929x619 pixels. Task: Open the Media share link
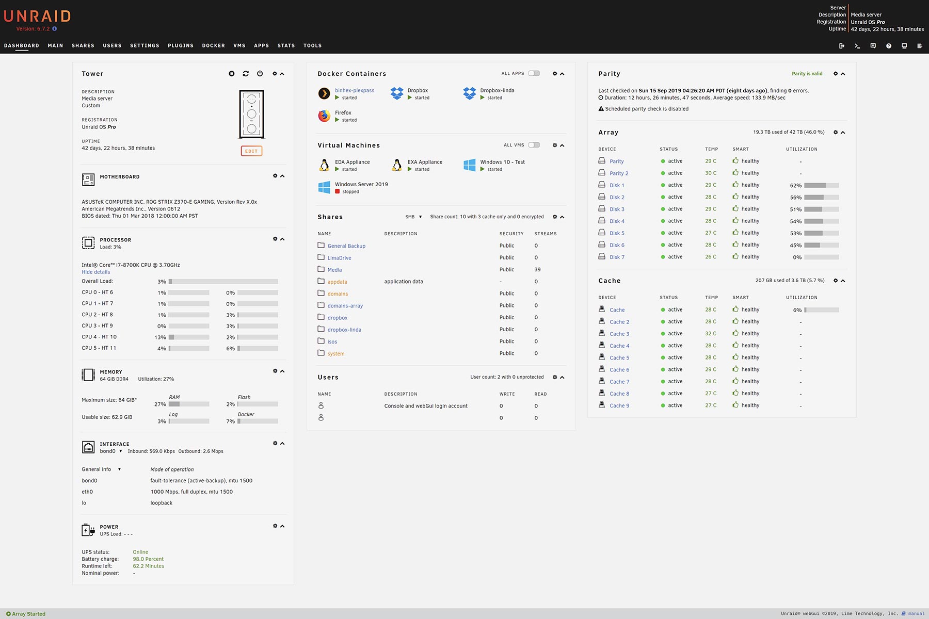[334, 270]
